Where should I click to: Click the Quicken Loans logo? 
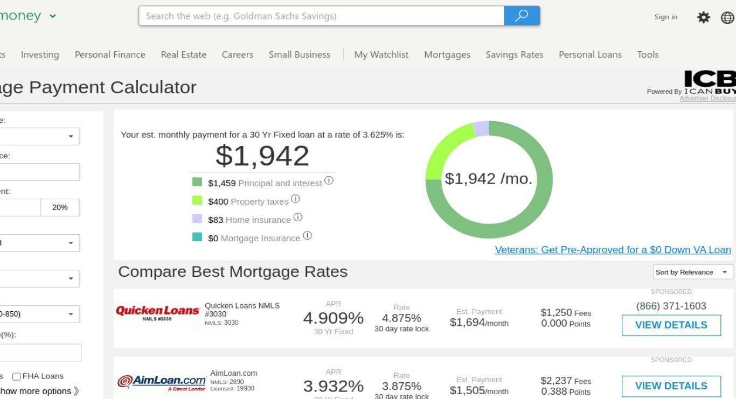(x=158, y=312)
